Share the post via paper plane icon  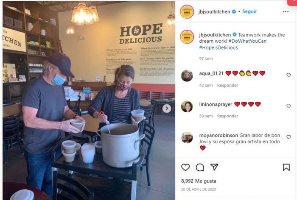(x=214, y=167)
